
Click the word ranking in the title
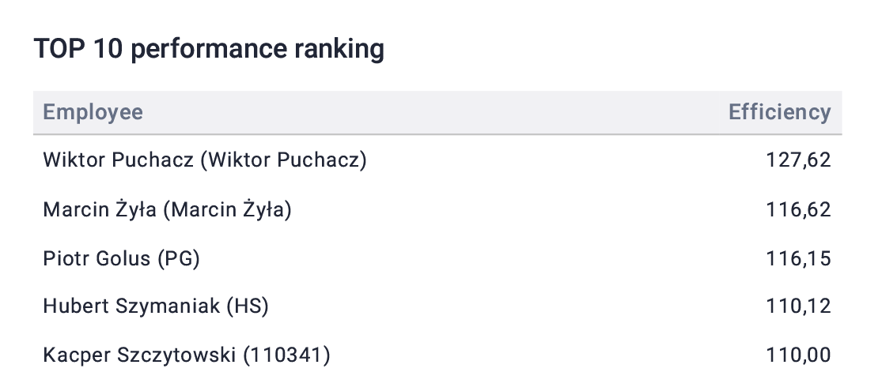pyautogui.click(x=339, y=49)
